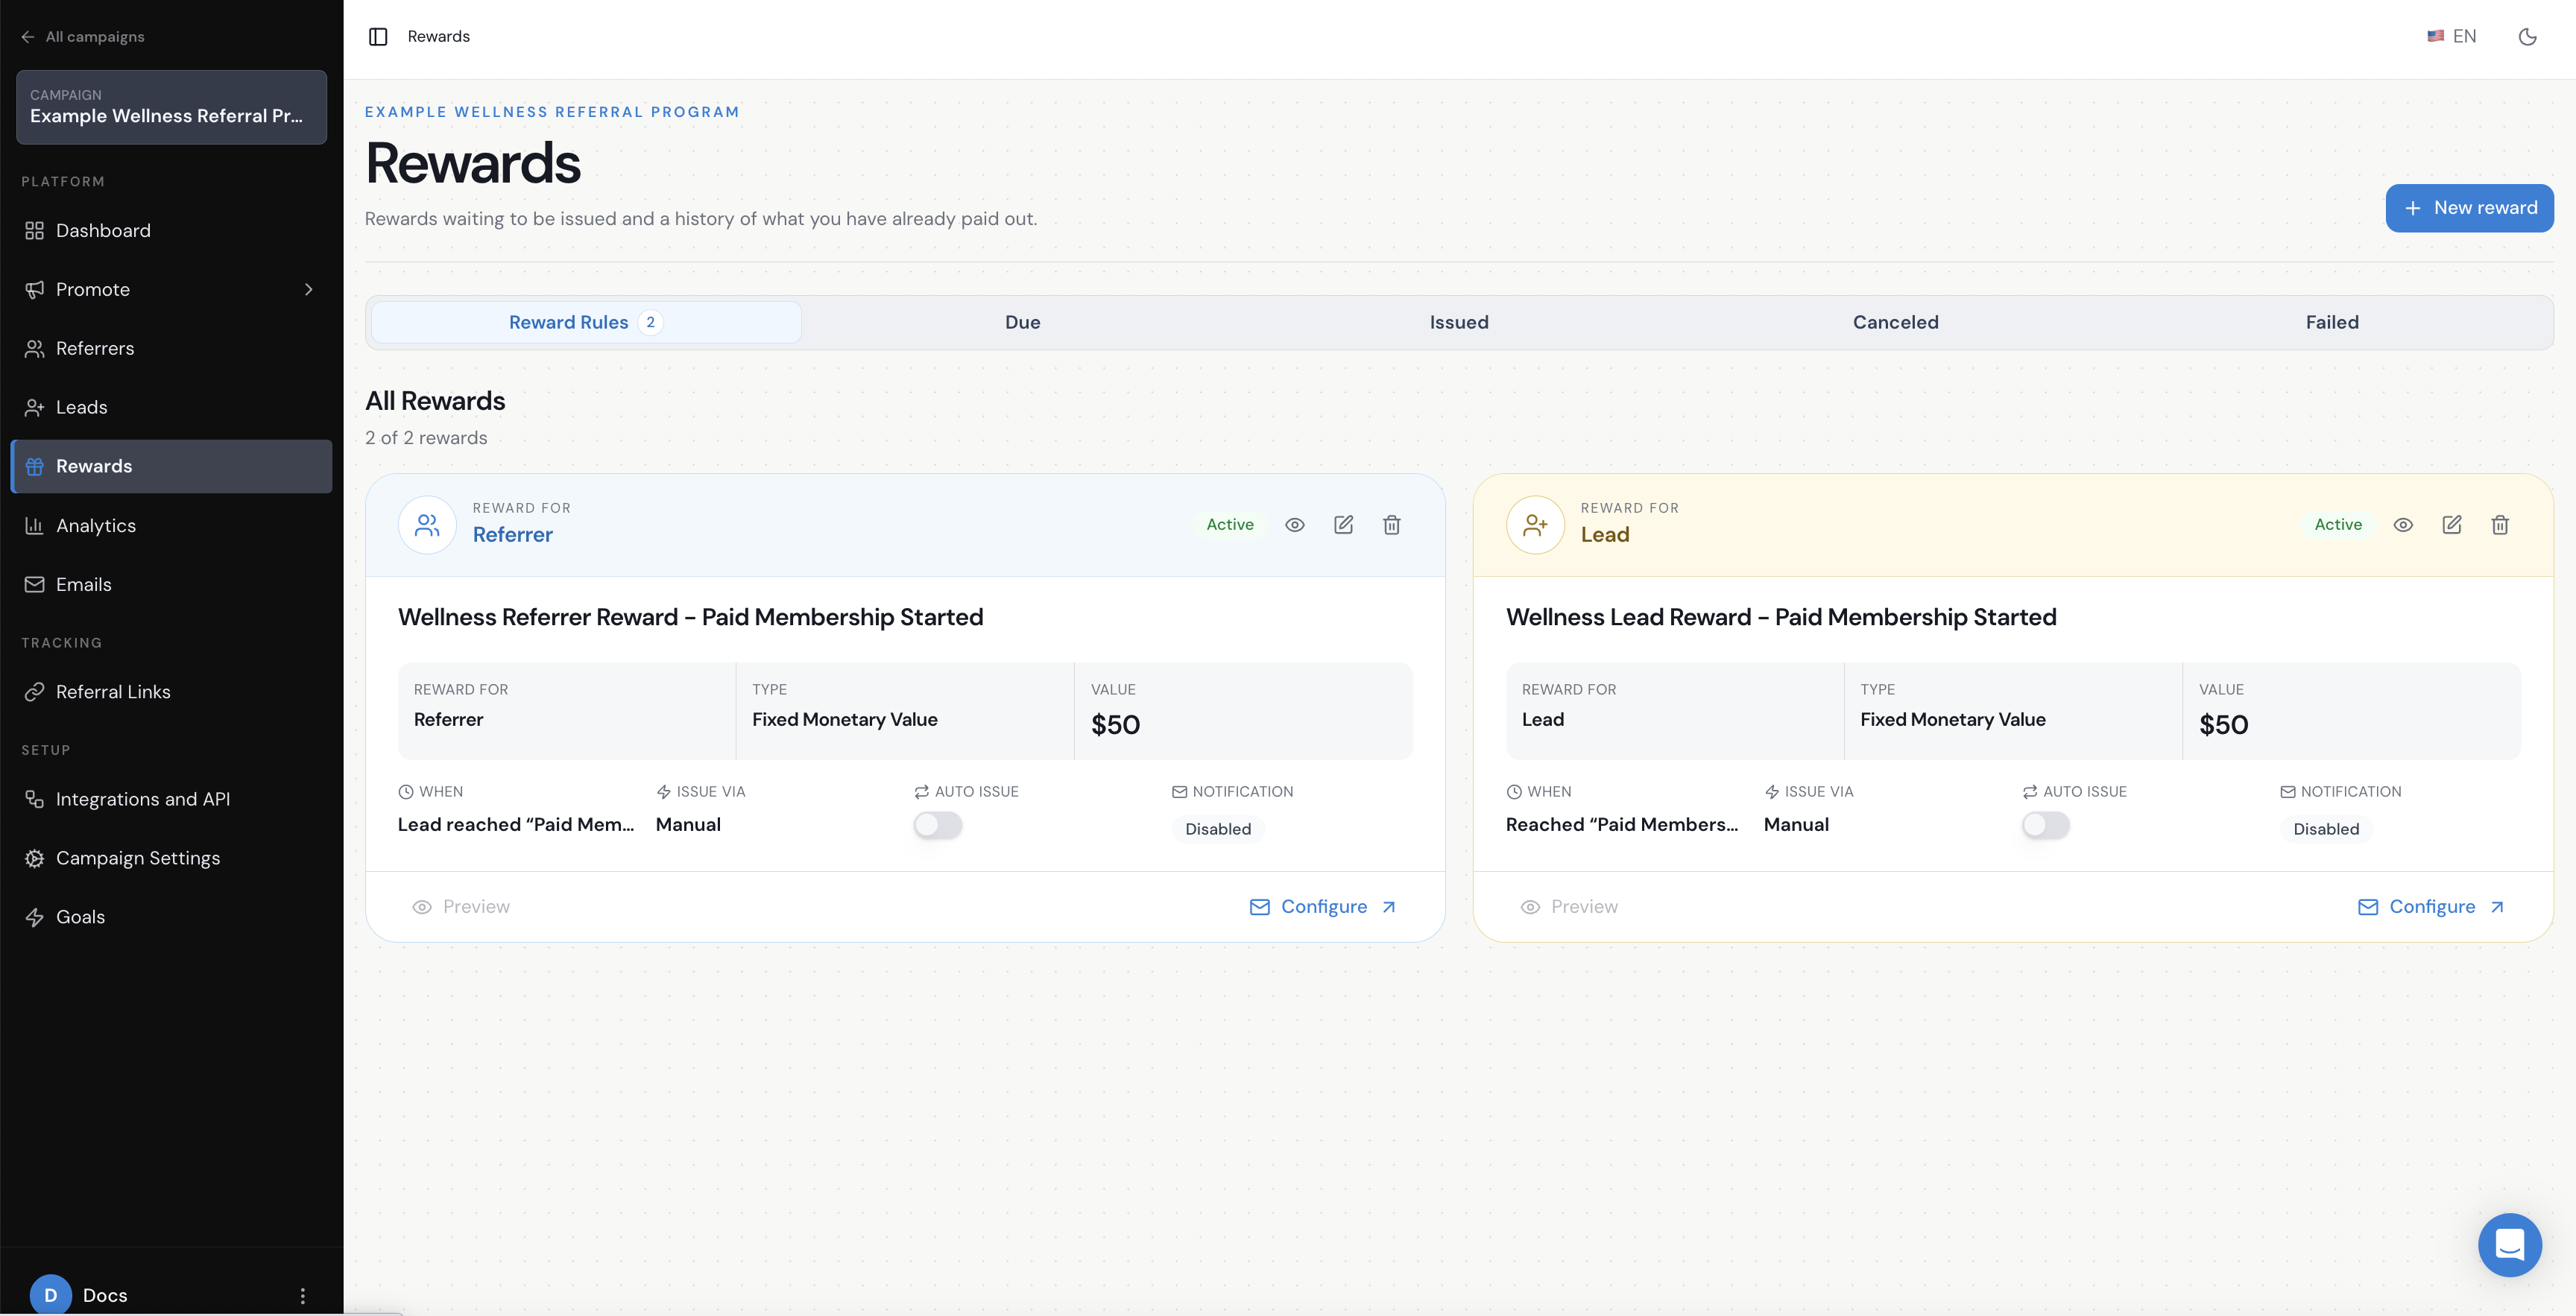Preview the Referrer reward email

[x=461, y=907]
